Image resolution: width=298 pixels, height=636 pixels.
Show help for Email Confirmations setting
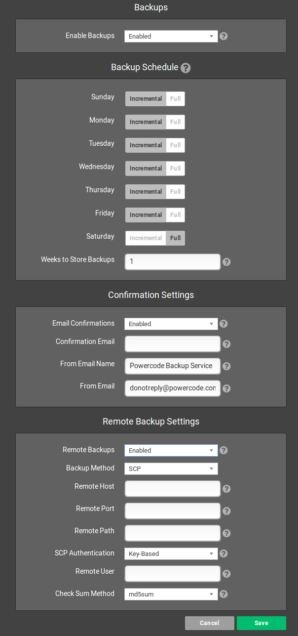tap(223, 324)
